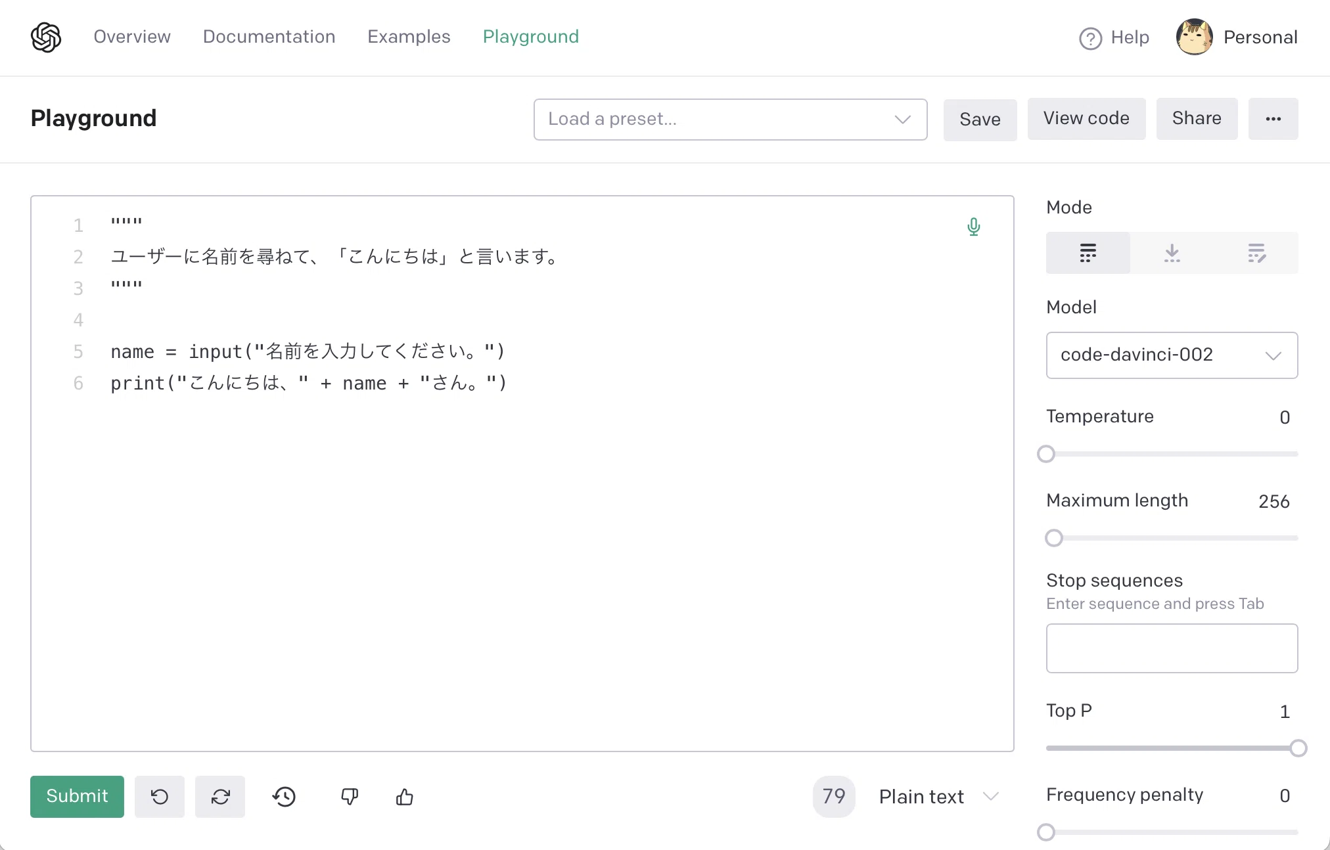This screenshot has height=850, width=1330.
Task: Click the Temperature slider handle
Action: coord(1046,454)
